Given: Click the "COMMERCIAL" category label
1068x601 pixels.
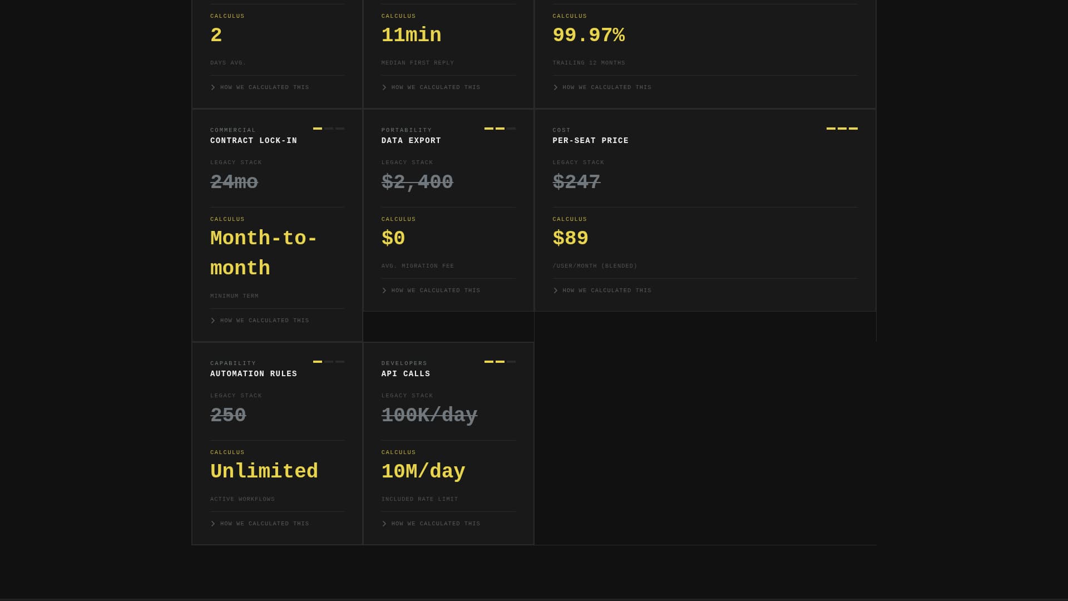Looking at the screenshot, I should (233, 130).
